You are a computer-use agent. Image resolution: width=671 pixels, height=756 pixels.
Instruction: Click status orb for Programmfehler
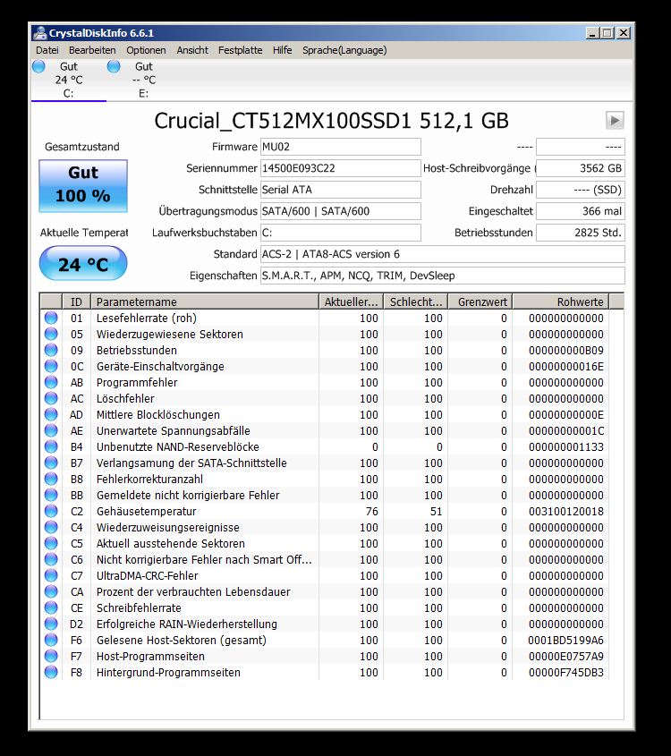click(51, 382)
